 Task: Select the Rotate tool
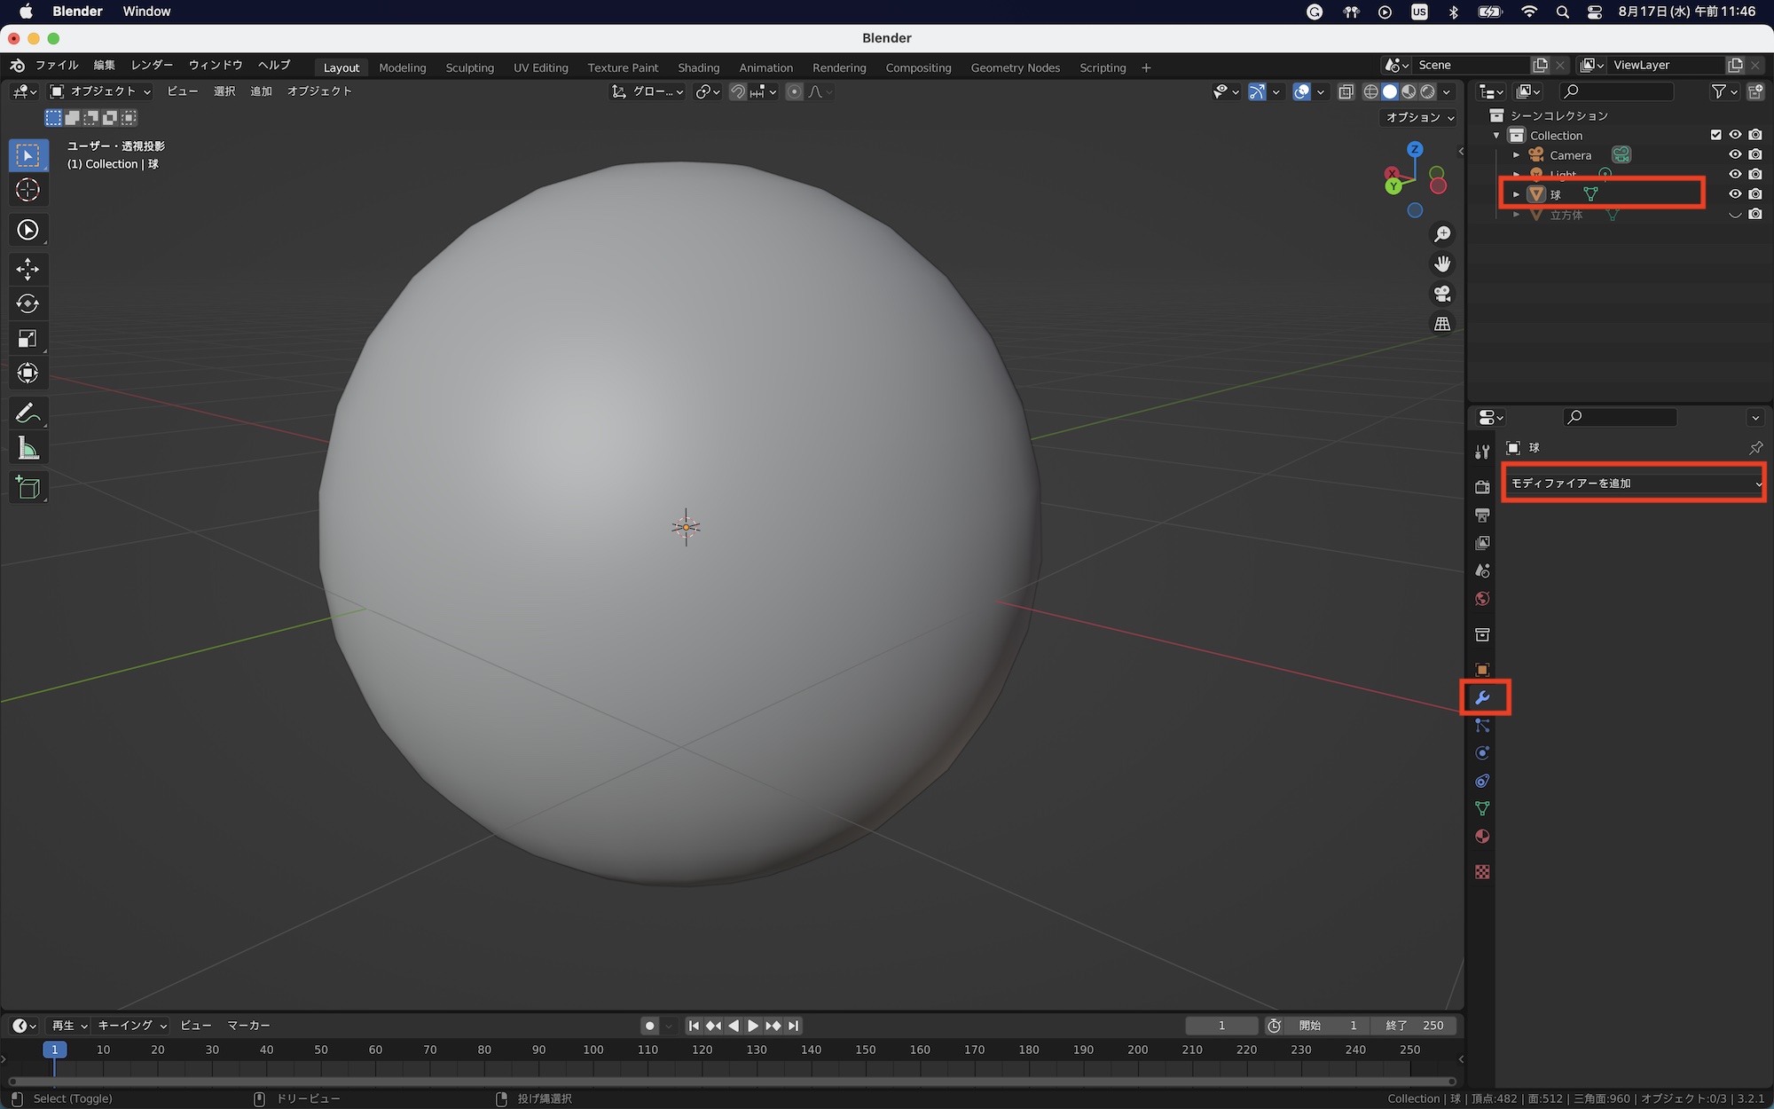pos(27,303)
